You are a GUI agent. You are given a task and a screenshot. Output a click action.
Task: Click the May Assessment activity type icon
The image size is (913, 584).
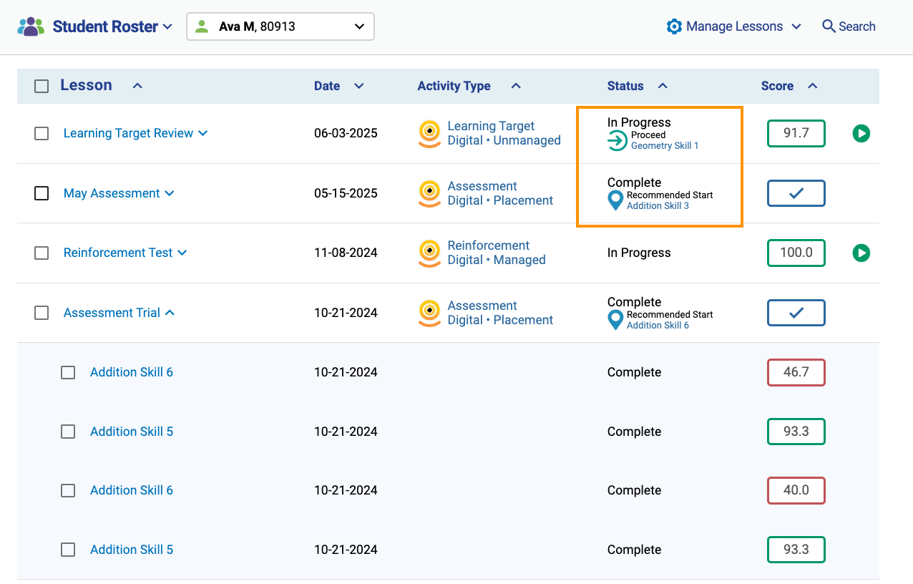(429, 194)
